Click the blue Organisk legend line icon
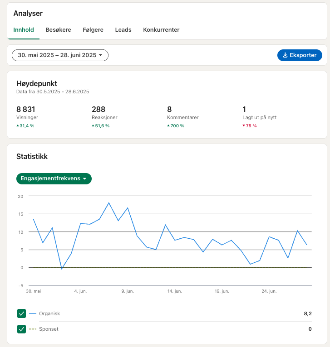Viewport: 330px width, 347px height. click(x=33, y=313)
